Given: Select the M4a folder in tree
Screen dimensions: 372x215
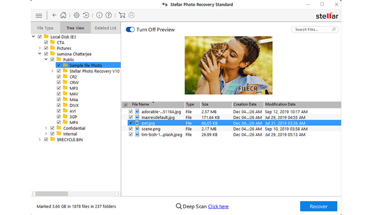Looking at the screenshot, I should pyautogui.click(x=73, y=100).
